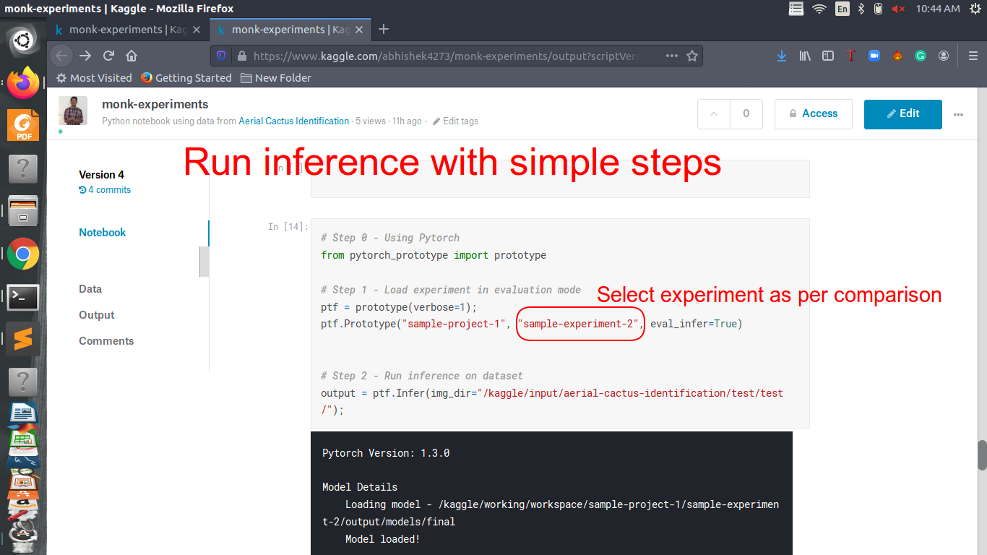Open the Terminal from the dock

[23, 296]
